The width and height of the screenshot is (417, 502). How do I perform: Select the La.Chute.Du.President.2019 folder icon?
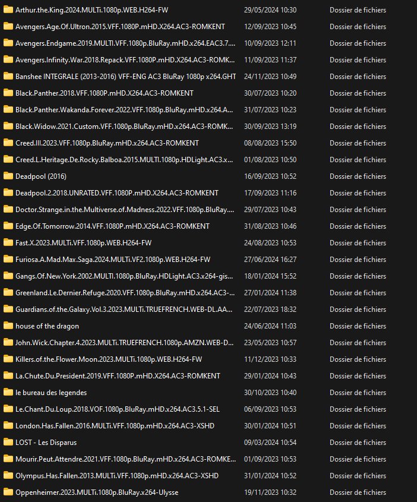pyautogui.click(x=8, y=376)
